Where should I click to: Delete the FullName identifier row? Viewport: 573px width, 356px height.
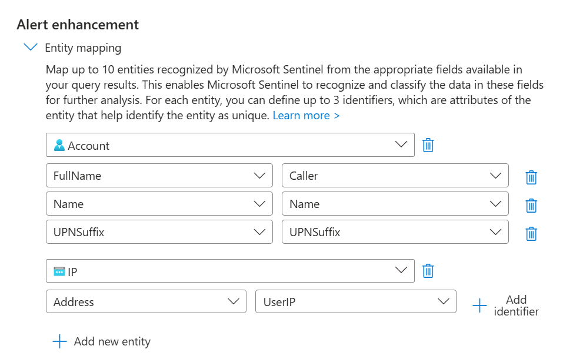(531, 177)
